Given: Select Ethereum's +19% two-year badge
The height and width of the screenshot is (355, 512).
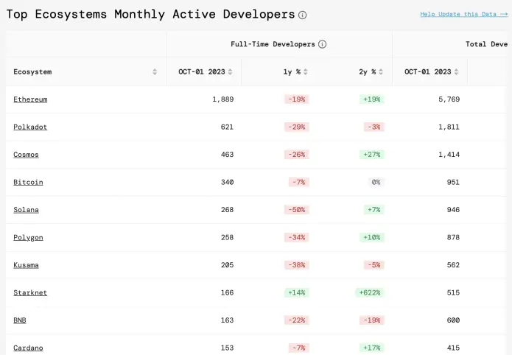Looking at the screenshot, I should coord(372,99).
